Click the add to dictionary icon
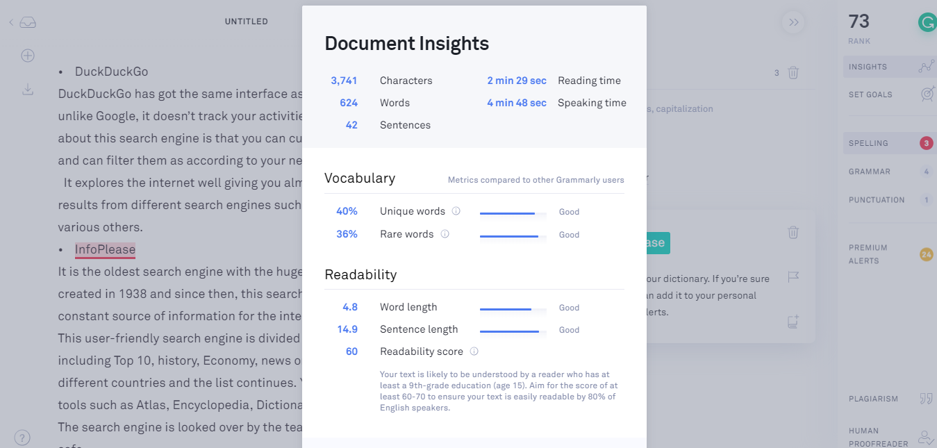 pyautogui.click(x=793, y=322)
